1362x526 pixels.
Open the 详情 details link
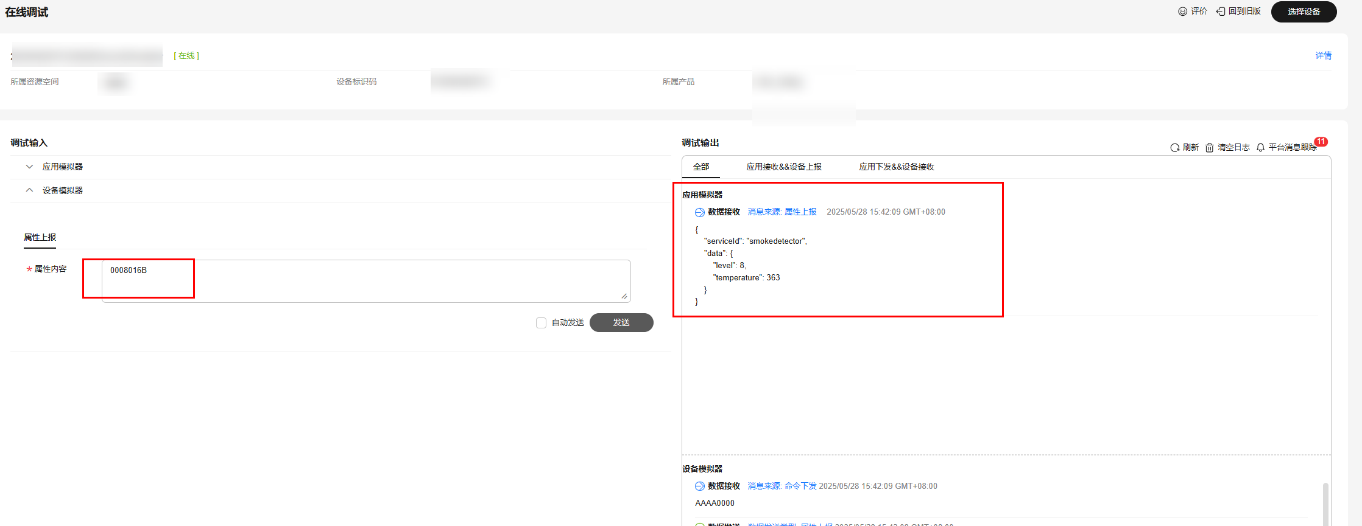(1324, 55)
